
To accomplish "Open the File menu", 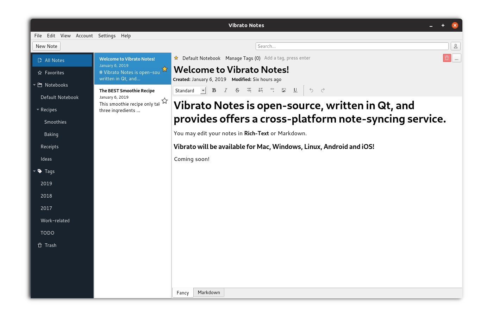I will tap(38, 36).
